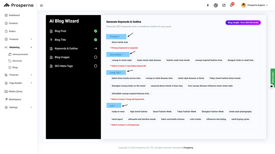This screenshot has width=275, height=154.
Task: Click the Blog Post step green checkmark
Action: pos(96,31)
